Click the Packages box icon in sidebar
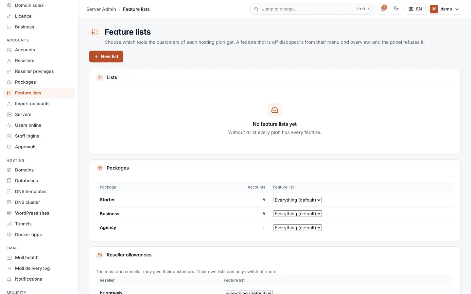Screen dimensions: 471x294 coord(9,82)
